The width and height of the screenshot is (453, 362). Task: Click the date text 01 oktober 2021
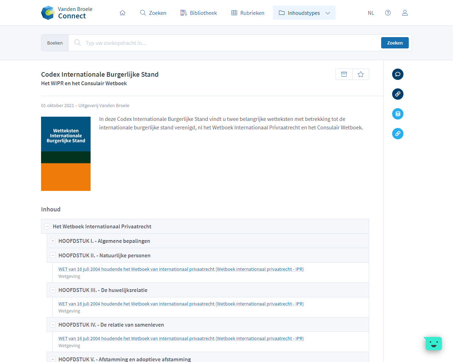(x=57, y=105)
